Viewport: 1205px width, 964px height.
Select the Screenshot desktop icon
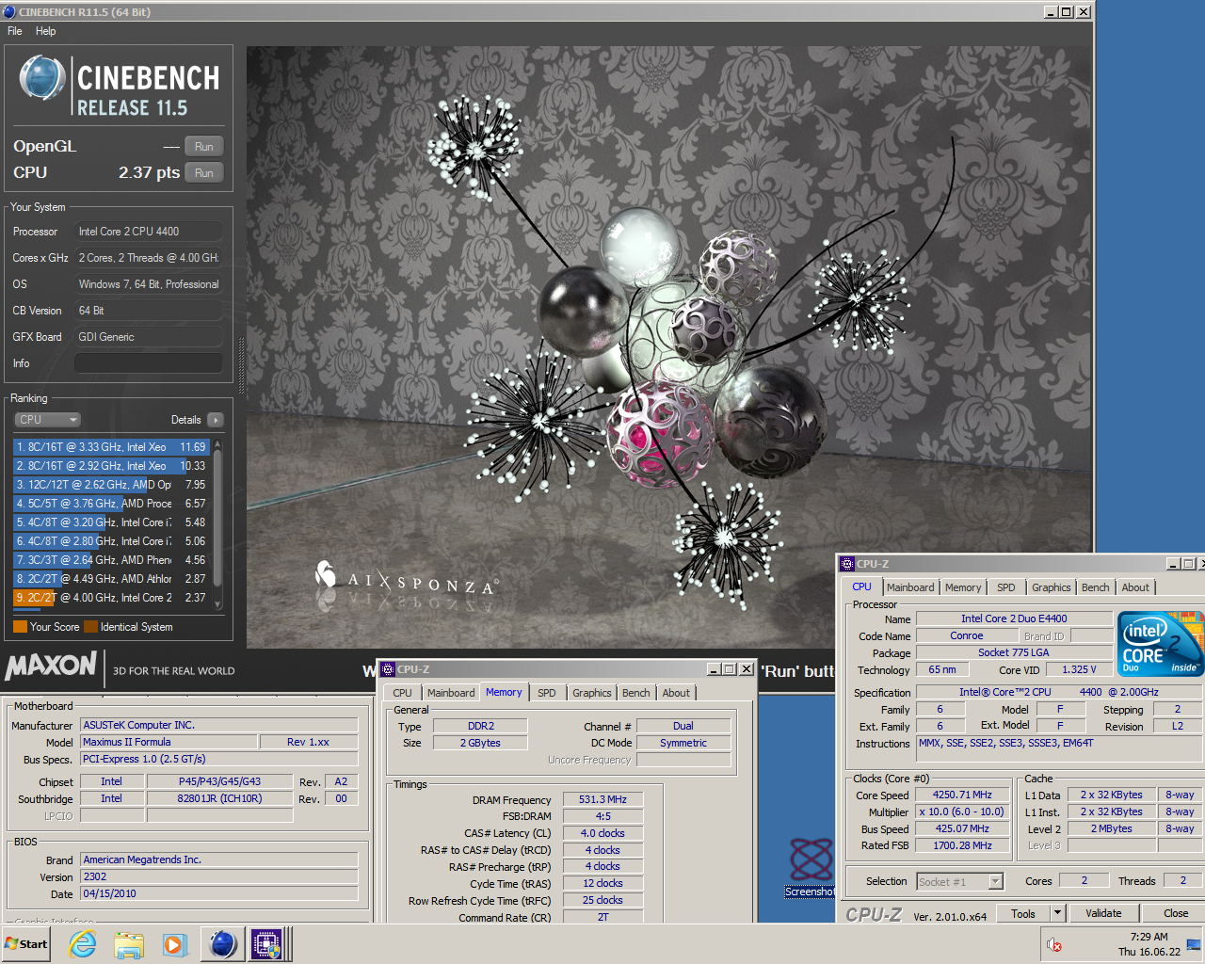pyautogui.click(x=810, y=867)
